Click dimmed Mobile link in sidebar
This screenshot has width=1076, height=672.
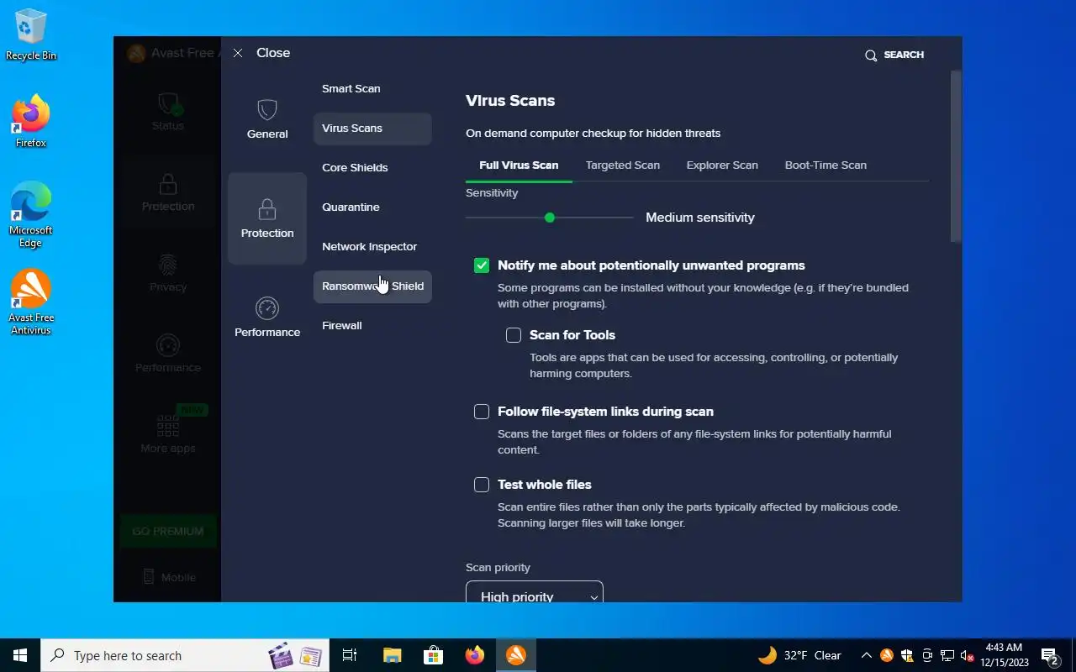tap(168, 577)
